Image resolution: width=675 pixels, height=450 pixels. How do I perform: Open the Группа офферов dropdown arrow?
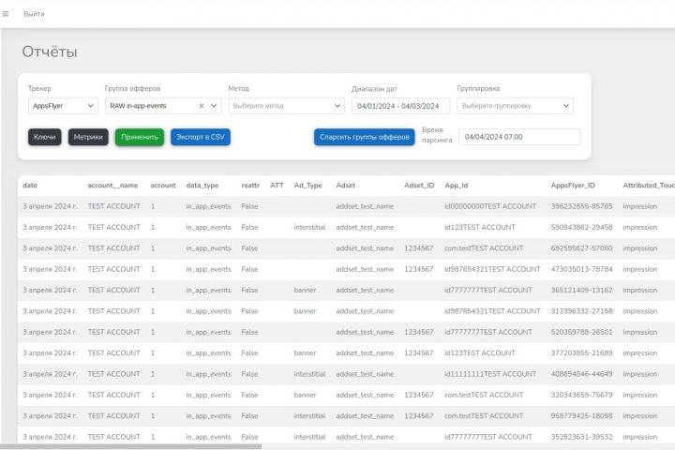pyautogui.click(x=214, y=106)
